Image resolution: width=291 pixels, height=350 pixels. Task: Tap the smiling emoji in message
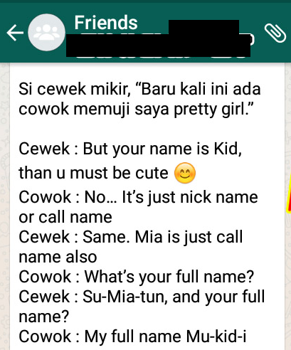coord(185,173)
